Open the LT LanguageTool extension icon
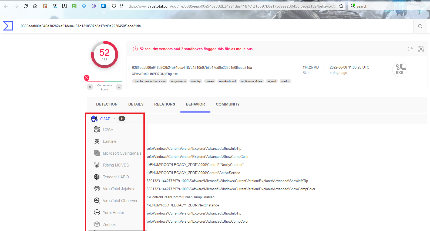430x231 pixels. click(55, 6)
